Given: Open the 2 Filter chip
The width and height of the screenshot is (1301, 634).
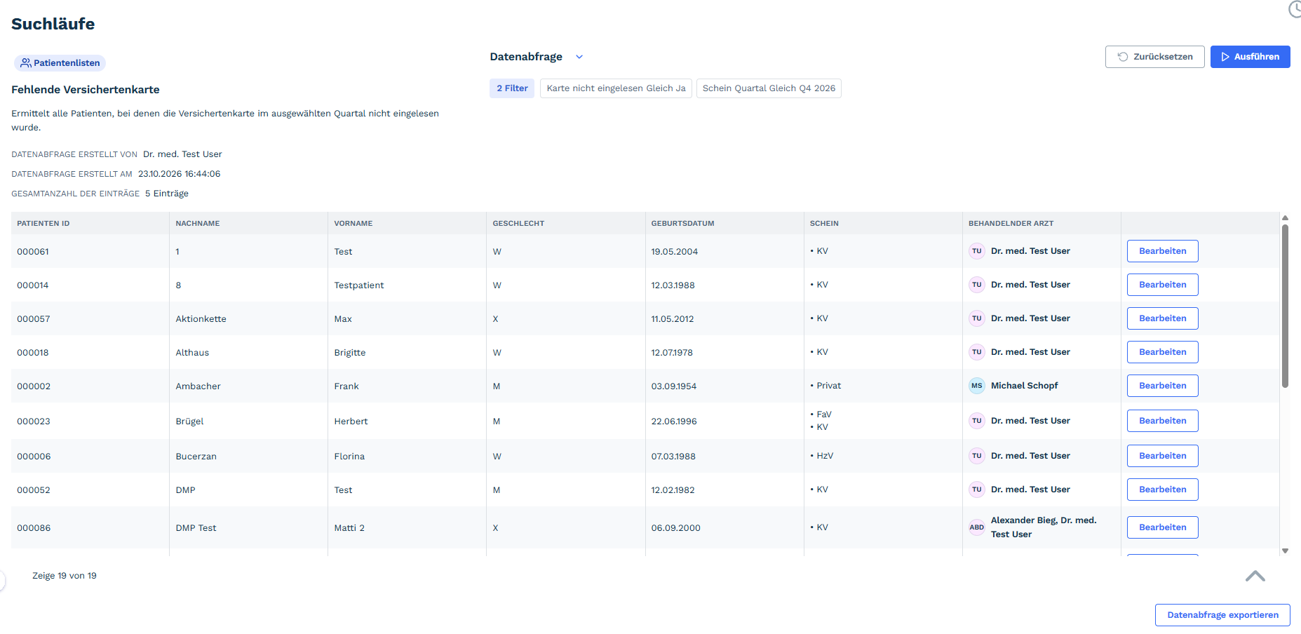Looking at the screenshot, I should point(512,88).
